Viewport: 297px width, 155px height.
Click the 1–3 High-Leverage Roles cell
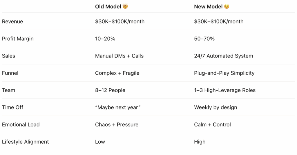[225, 90]
